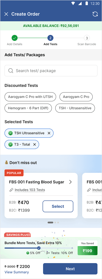Close the Create Order screen
The height and width of the screenshot is (279, 102).
pos(6,14)
